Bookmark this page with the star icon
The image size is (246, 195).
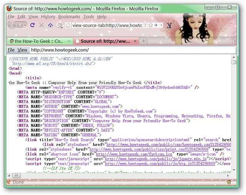pyautogui.click(x=151, y=25)
